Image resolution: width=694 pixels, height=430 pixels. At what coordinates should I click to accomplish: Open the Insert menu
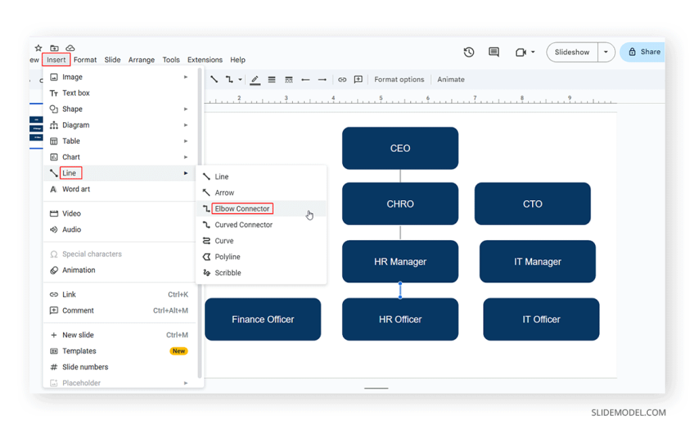tap(56, 60)
